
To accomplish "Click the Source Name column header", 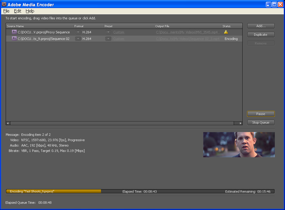I will tap(40, 26).
